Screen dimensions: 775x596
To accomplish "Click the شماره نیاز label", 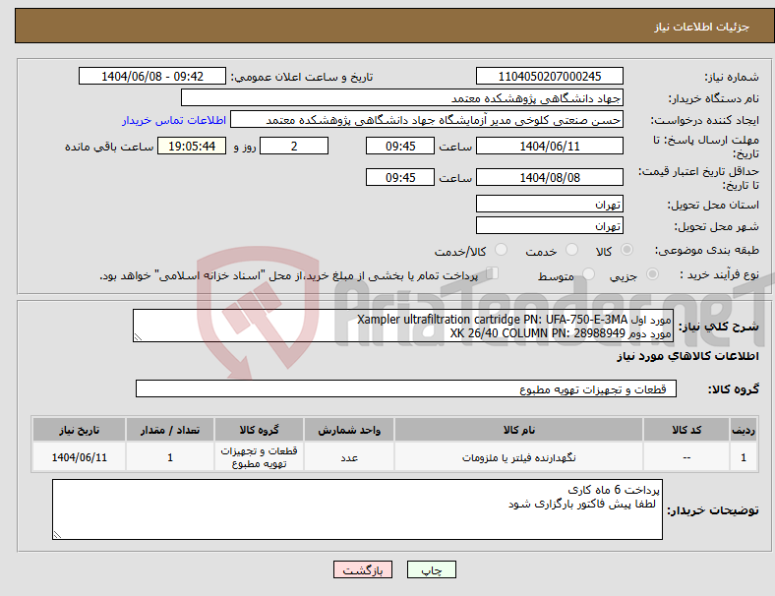I will 731,77.
